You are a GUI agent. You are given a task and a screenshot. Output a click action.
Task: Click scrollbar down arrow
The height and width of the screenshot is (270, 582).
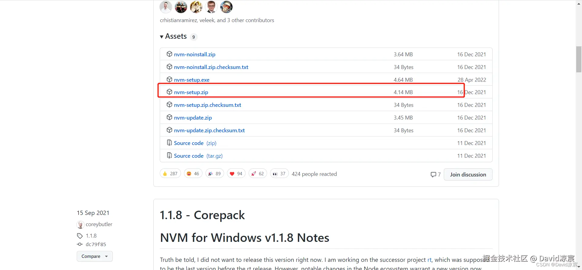click(579, 267)
